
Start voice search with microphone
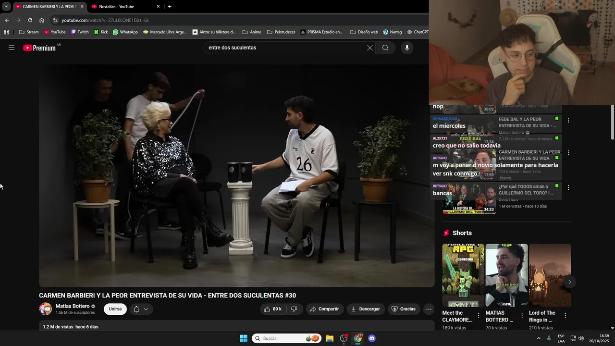coord(407,48)
